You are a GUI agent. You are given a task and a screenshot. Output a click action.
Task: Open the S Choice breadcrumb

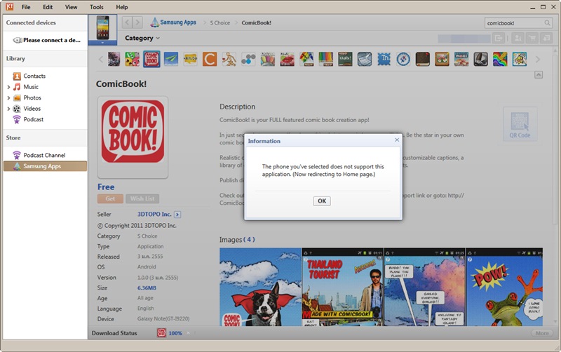[220, 22]
